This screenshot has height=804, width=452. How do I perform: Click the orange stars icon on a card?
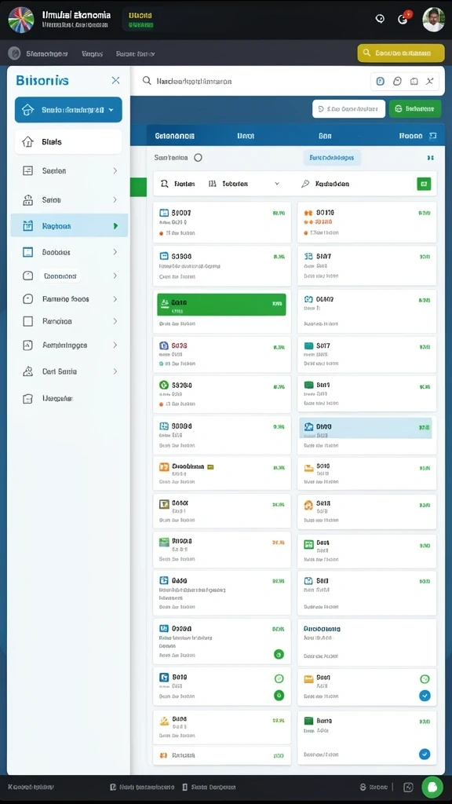pyautogui.click(x=308, y=212)
